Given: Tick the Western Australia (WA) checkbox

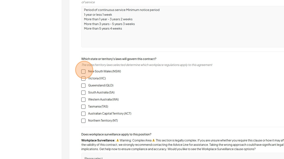Looking at the screenshot, I should [x=83, y=100].
